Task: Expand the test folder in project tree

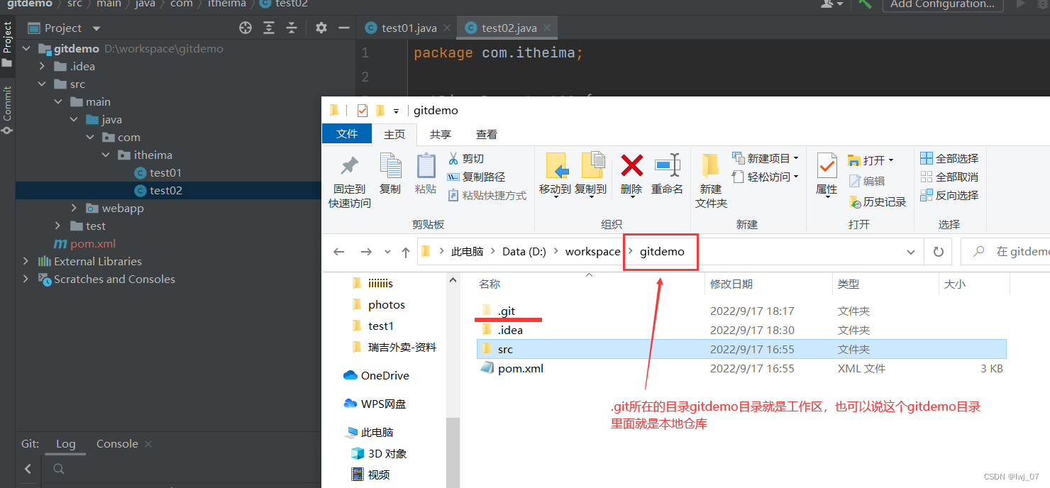Action: [x=58, y=226]
